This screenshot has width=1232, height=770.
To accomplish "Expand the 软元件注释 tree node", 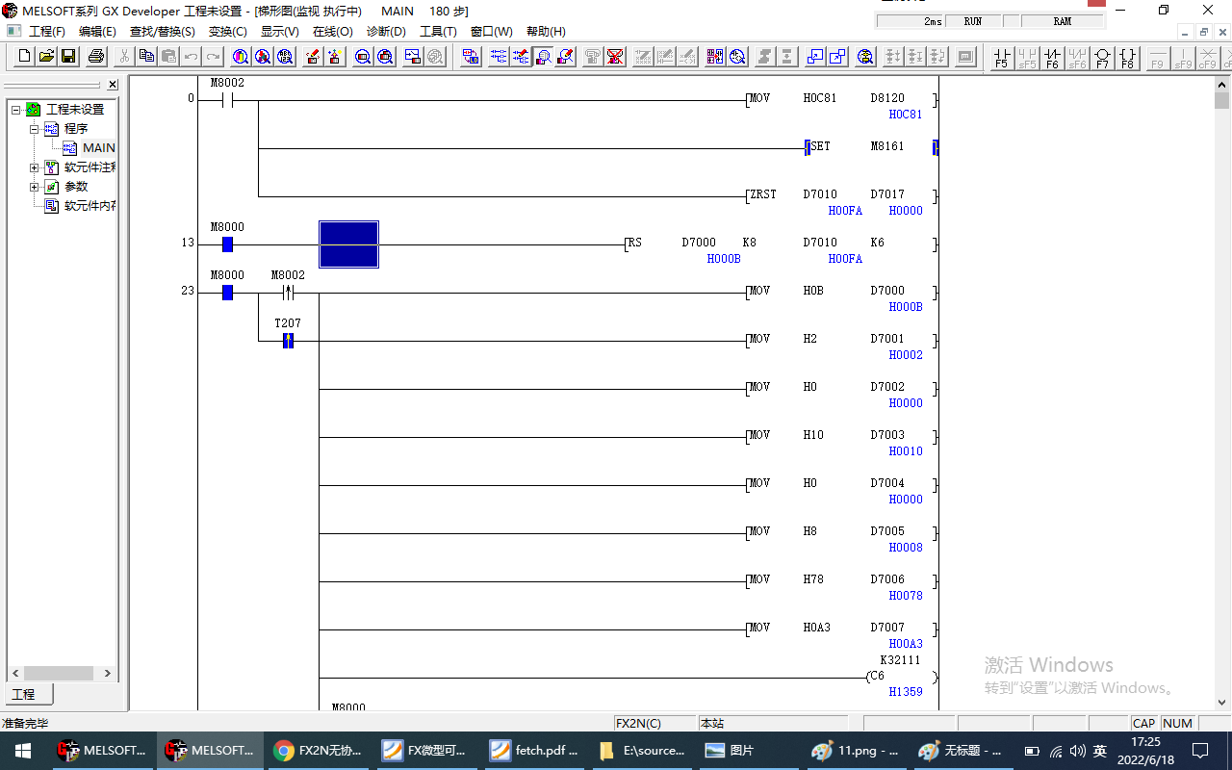I will pos(35,167).
